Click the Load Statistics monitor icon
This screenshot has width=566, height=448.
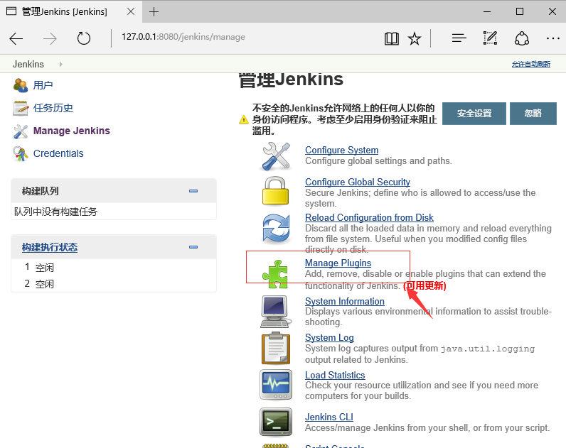[x=276, y=385]
